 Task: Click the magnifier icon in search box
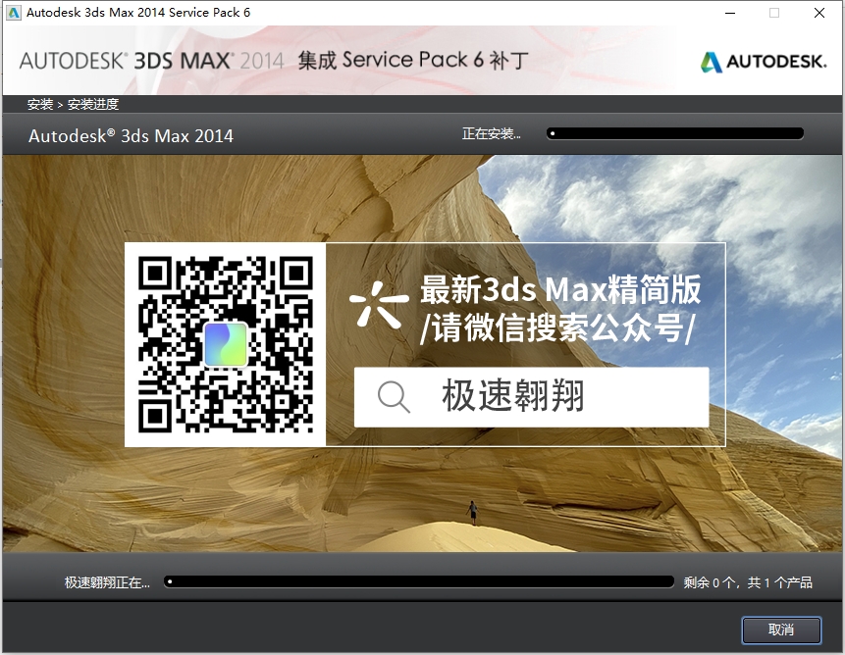point(394,397)
